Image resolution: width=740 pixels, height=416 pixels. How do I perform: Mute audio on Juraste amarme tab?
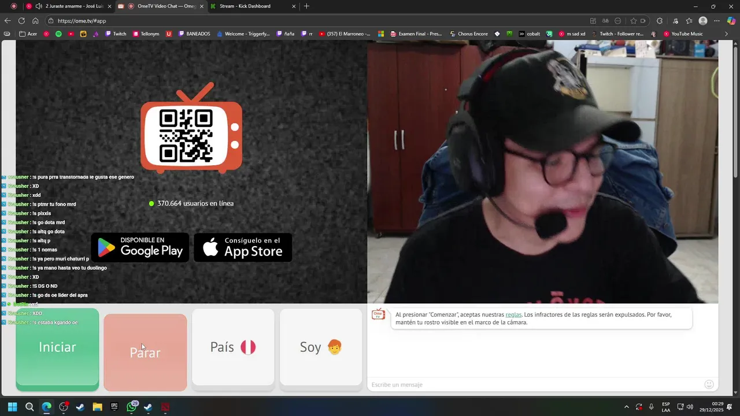pyautogui.click(x=38, y=6)
